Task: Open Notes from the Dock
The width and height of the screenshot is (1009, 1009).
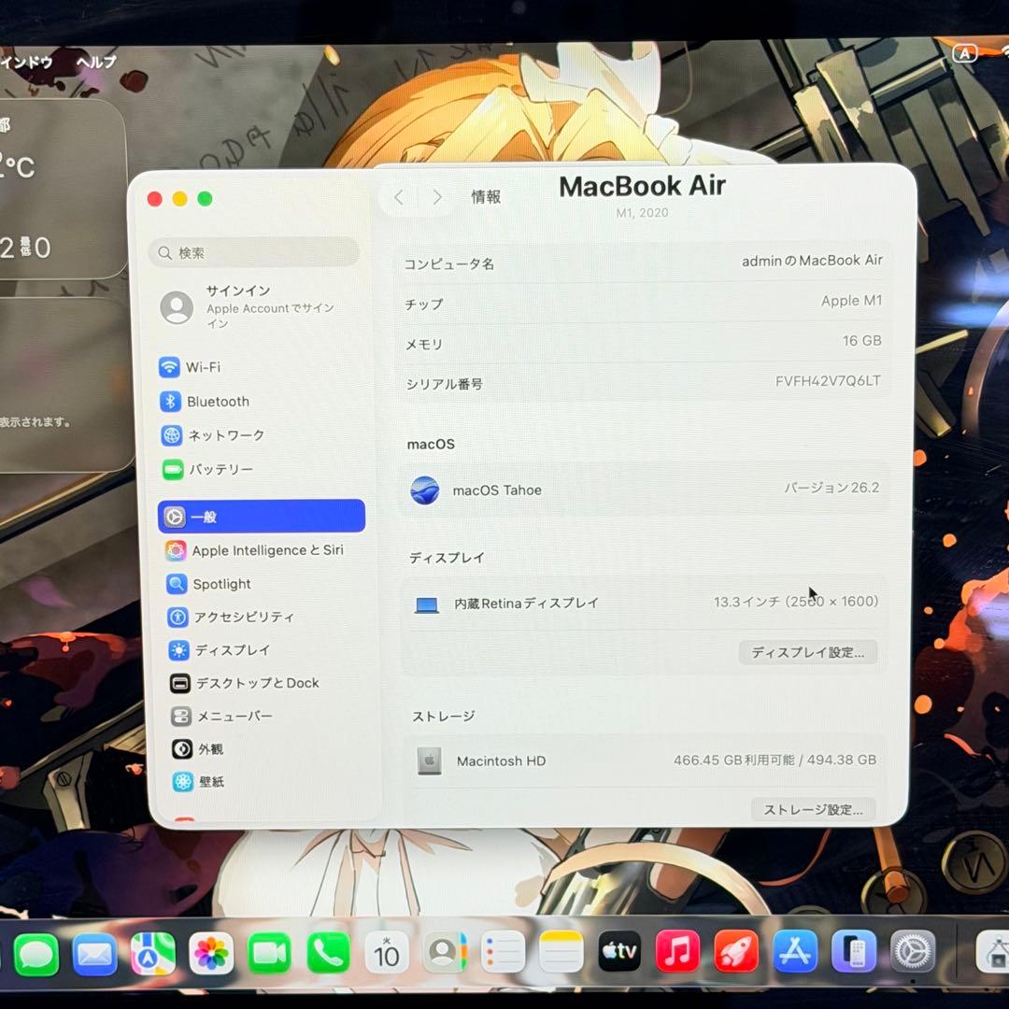Action: (561, 951)
